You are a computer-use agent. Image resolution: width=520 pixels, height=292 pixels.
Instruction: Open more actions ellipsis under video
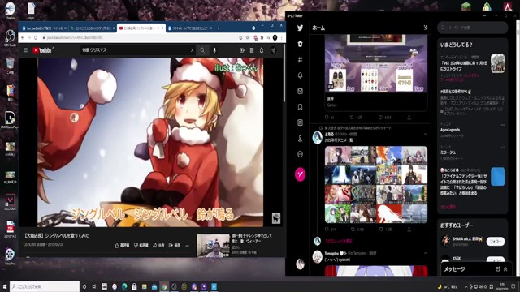click(188, 245)
